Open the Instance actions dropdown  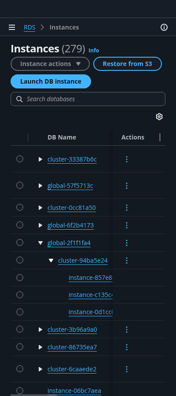50,64
